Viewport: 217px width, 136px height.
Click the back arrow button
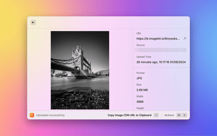[x=33, y=22]
